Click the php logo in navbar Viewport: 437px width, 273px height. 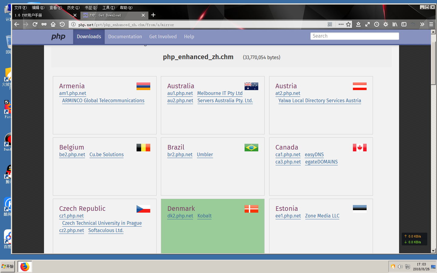(58, 37)
